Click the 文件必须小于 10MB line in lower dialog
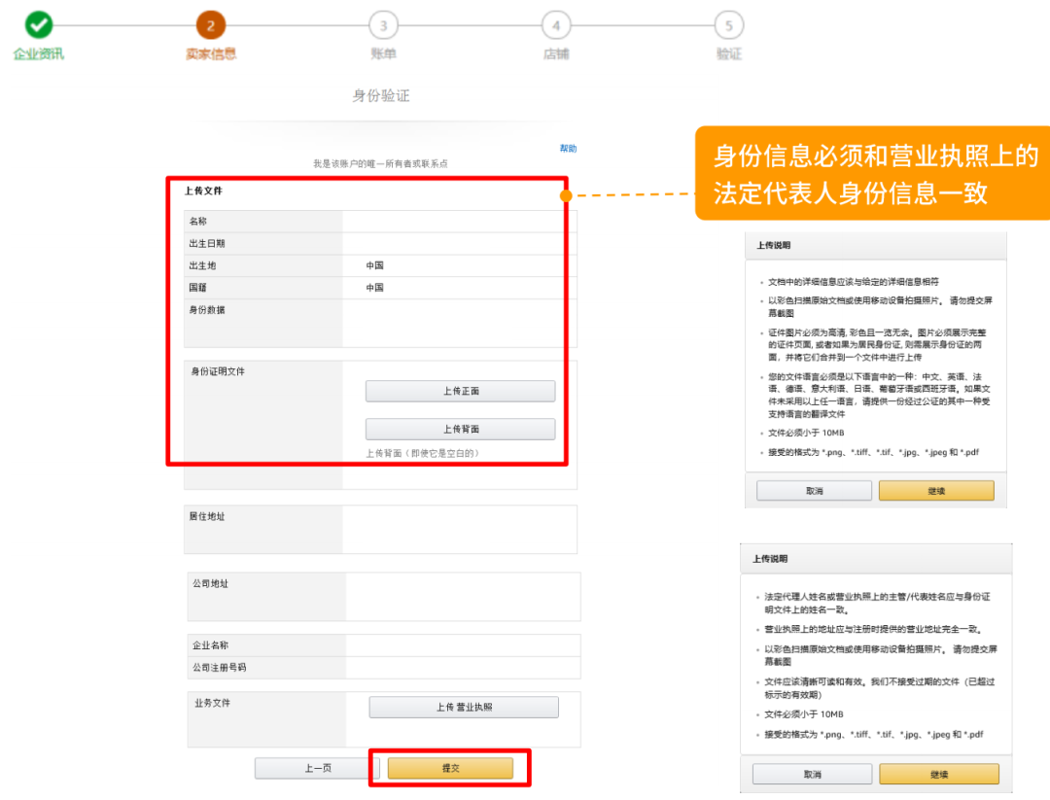 click(x=804, y=714)
